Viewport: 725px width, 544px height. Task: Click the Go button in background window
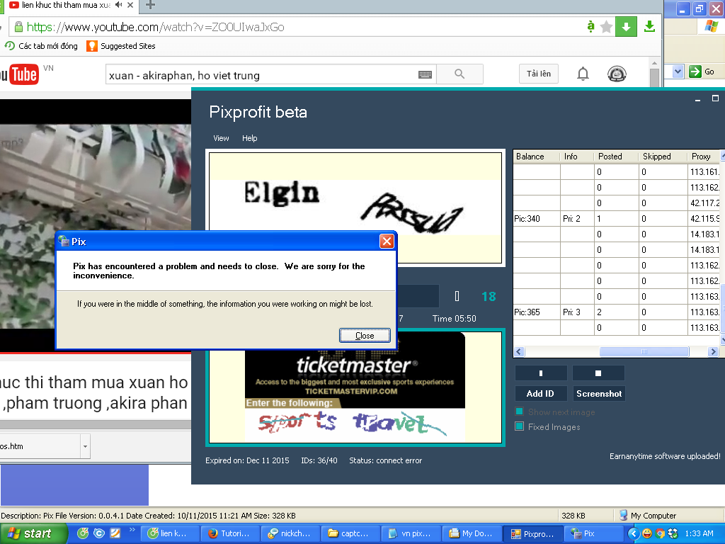(702, 72)
